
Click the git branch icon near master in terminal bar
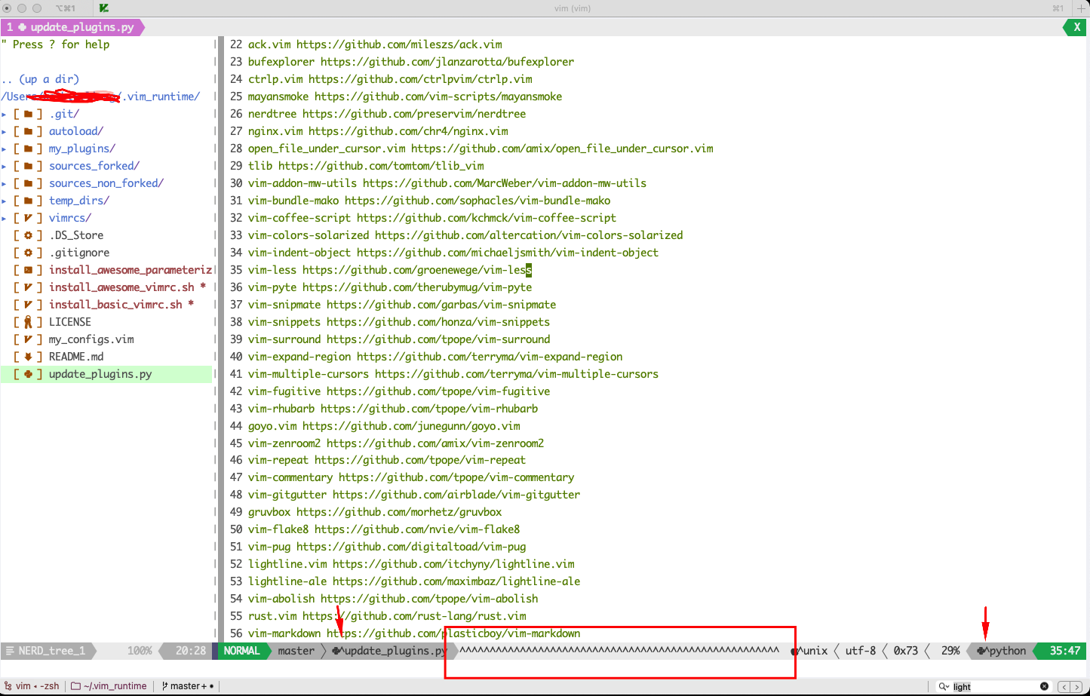coord(167,685)
